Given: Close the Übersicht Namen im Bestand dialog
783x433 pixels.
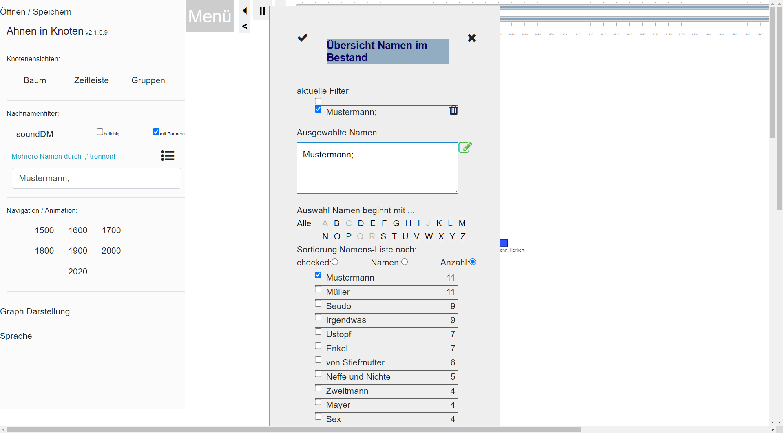Looking at the screenshot, I should tap(471, 38).
